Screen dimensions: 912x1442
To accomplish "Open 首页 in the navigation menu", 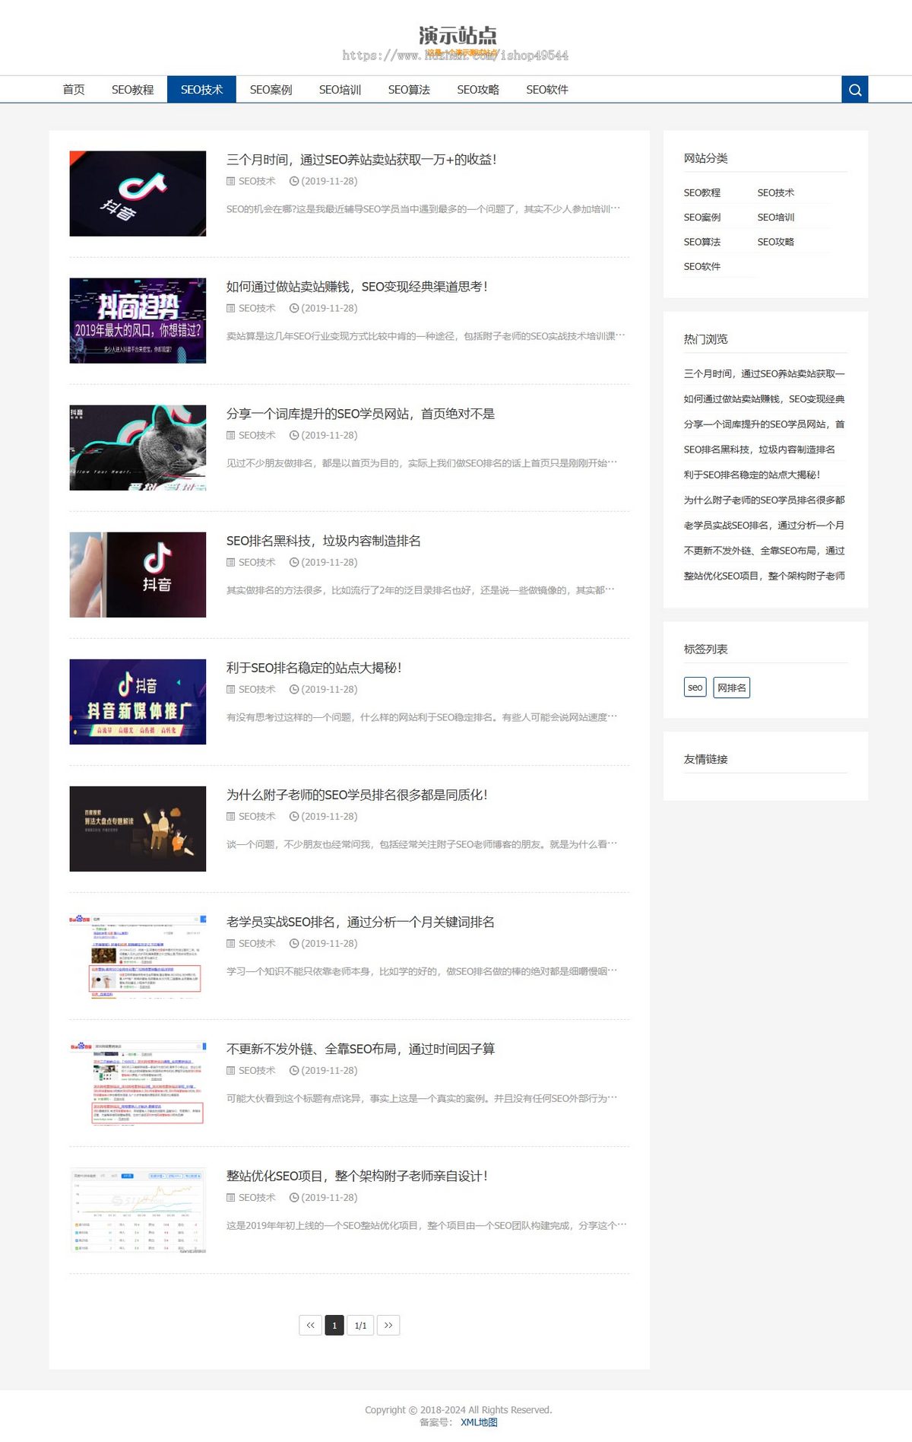I will (74, 90).
